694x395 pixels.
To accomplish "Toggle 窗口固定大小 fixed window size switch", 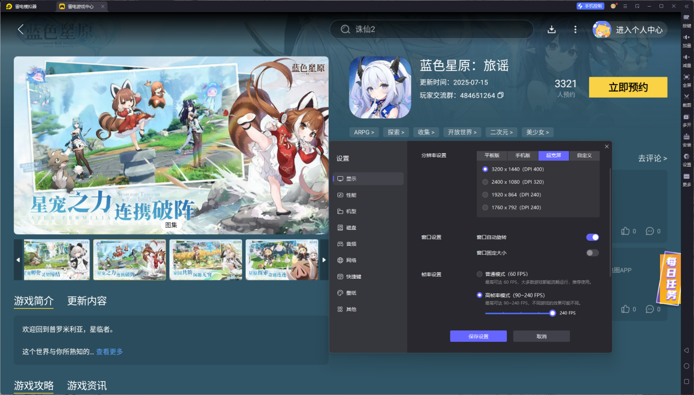I will pos(593,253).
